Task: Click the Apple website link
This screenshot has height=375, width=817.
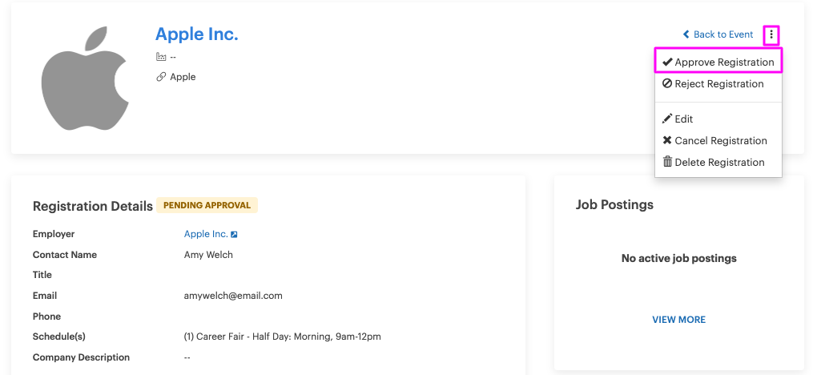Action: pyautogui.click(x=183, y=77)
